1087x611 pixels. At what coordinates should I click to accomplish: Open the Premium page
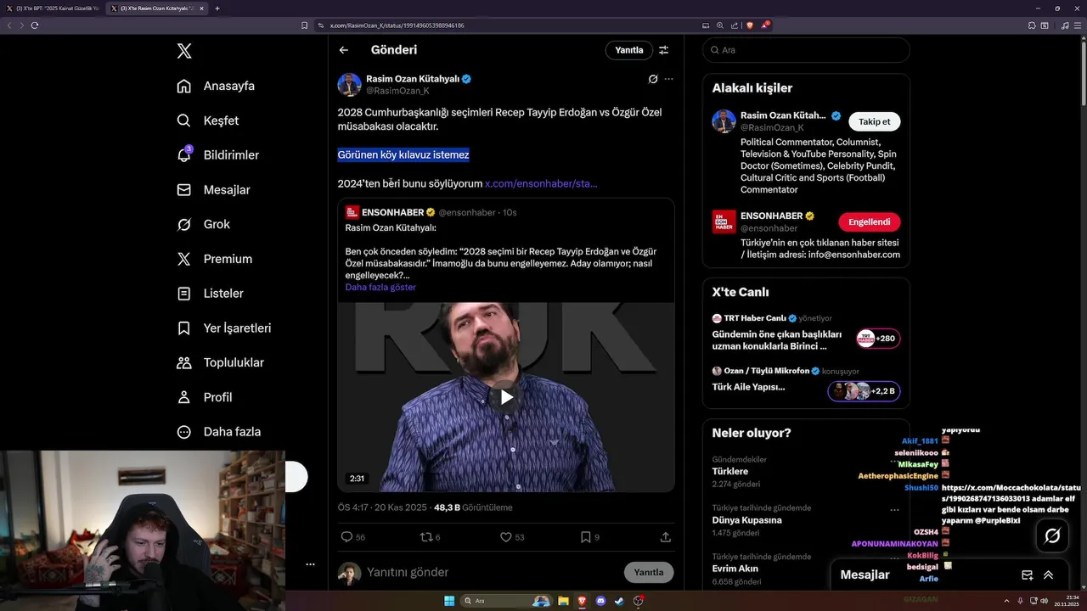pyautogui.click(x=214, y=259)
